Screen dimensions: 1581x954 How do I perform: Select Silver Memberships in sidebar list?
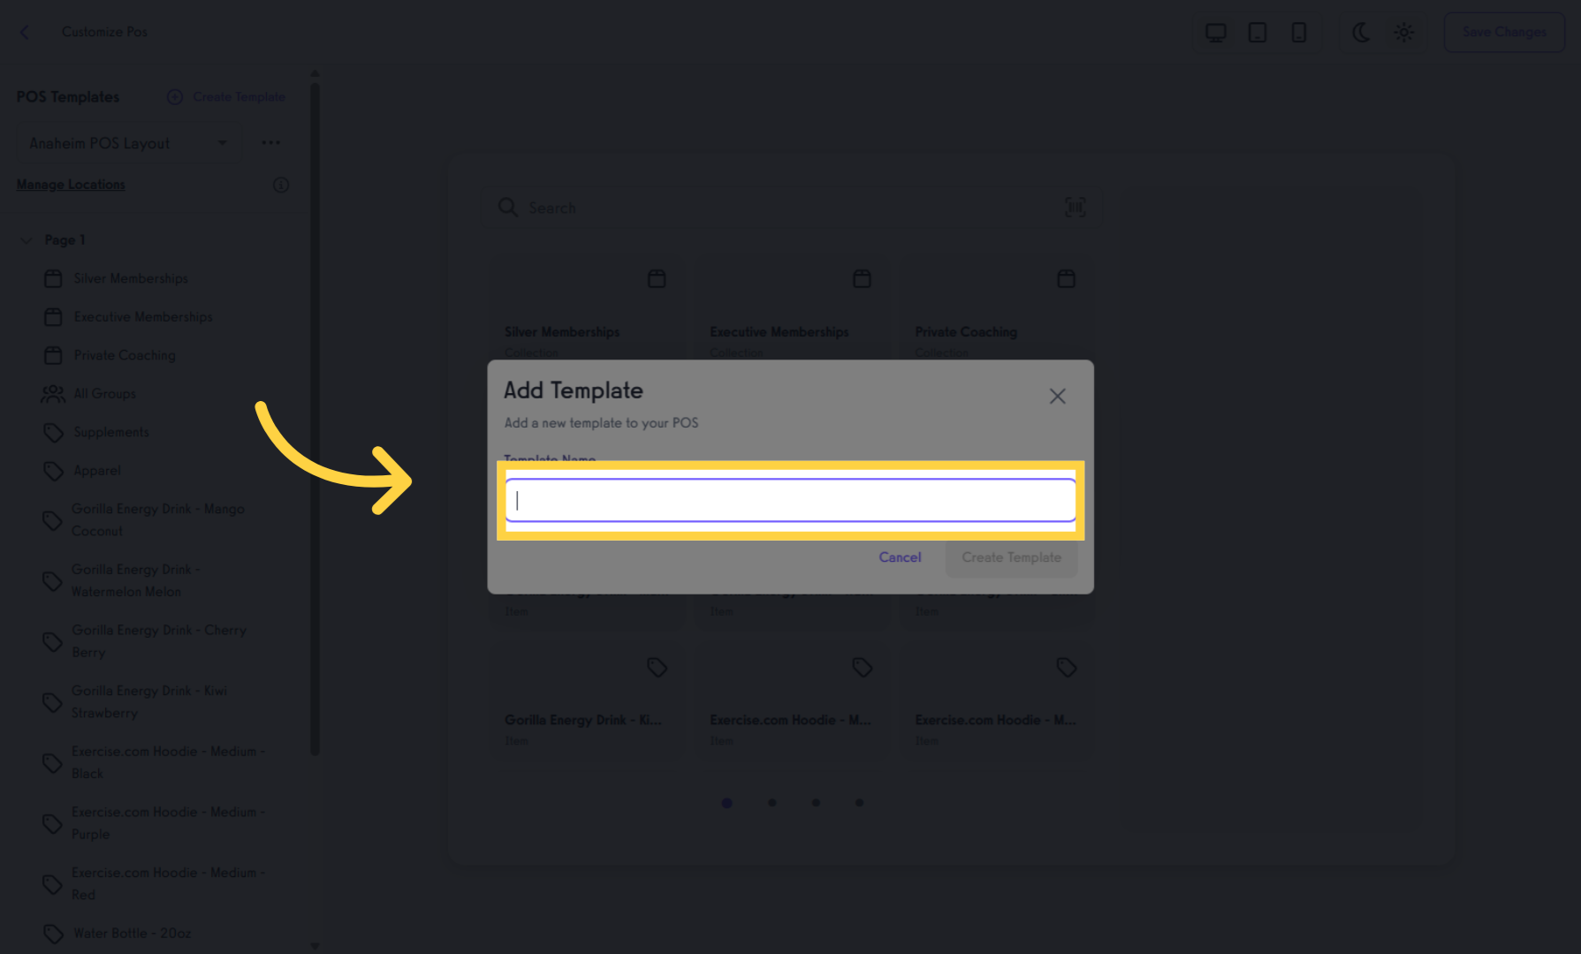pyautogui.click(x=130, y=278)
